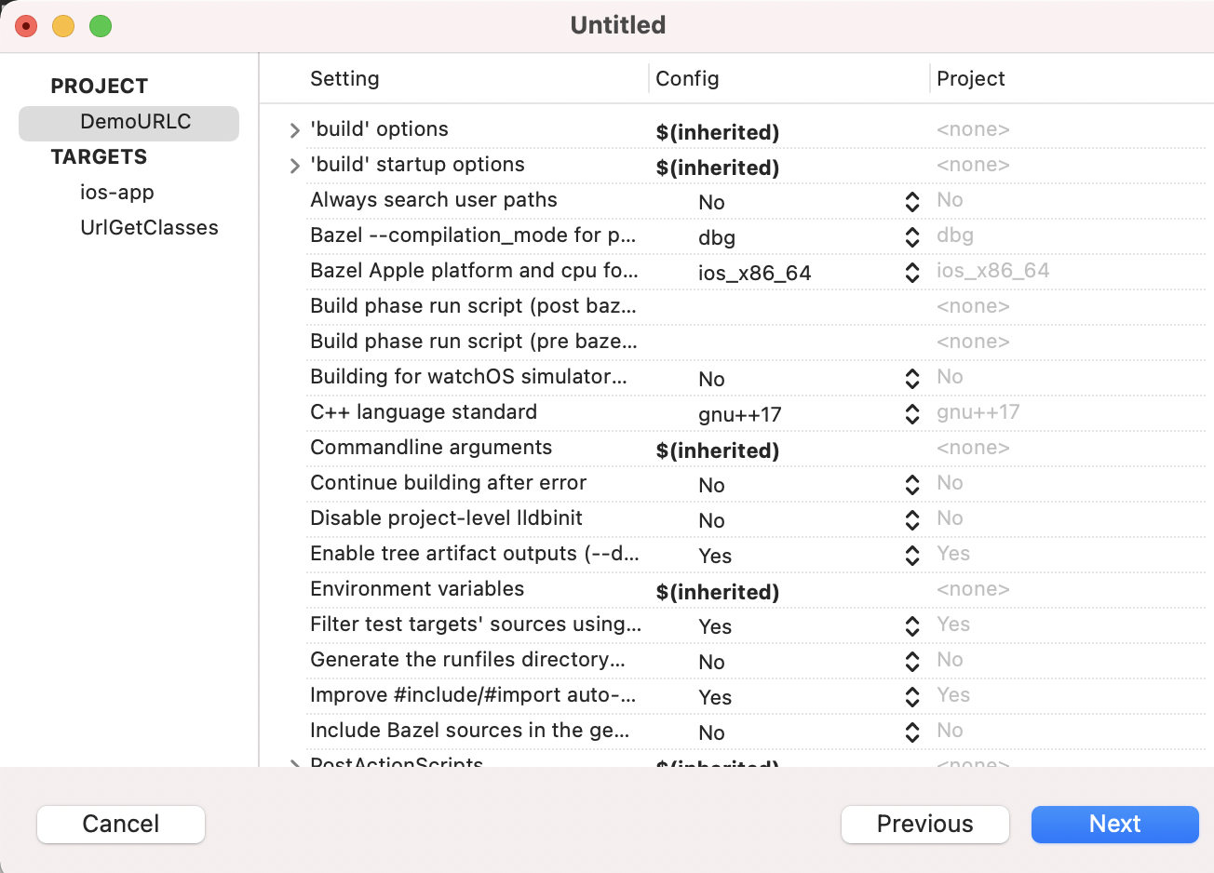Expand the PostActionScripts row
Screen dimensions: 1214x873
coord(293,761)
